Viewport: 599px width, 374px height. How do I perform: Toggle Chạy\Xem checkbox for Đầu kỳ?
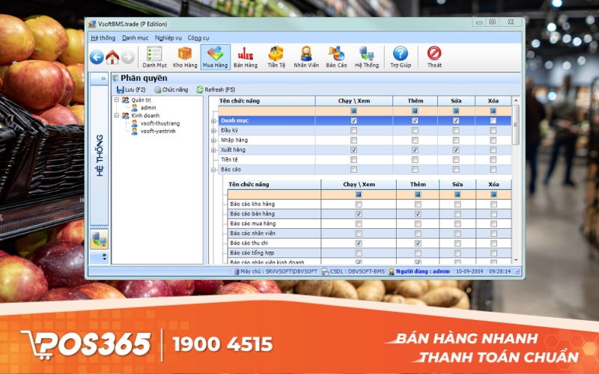coord(353,130)
